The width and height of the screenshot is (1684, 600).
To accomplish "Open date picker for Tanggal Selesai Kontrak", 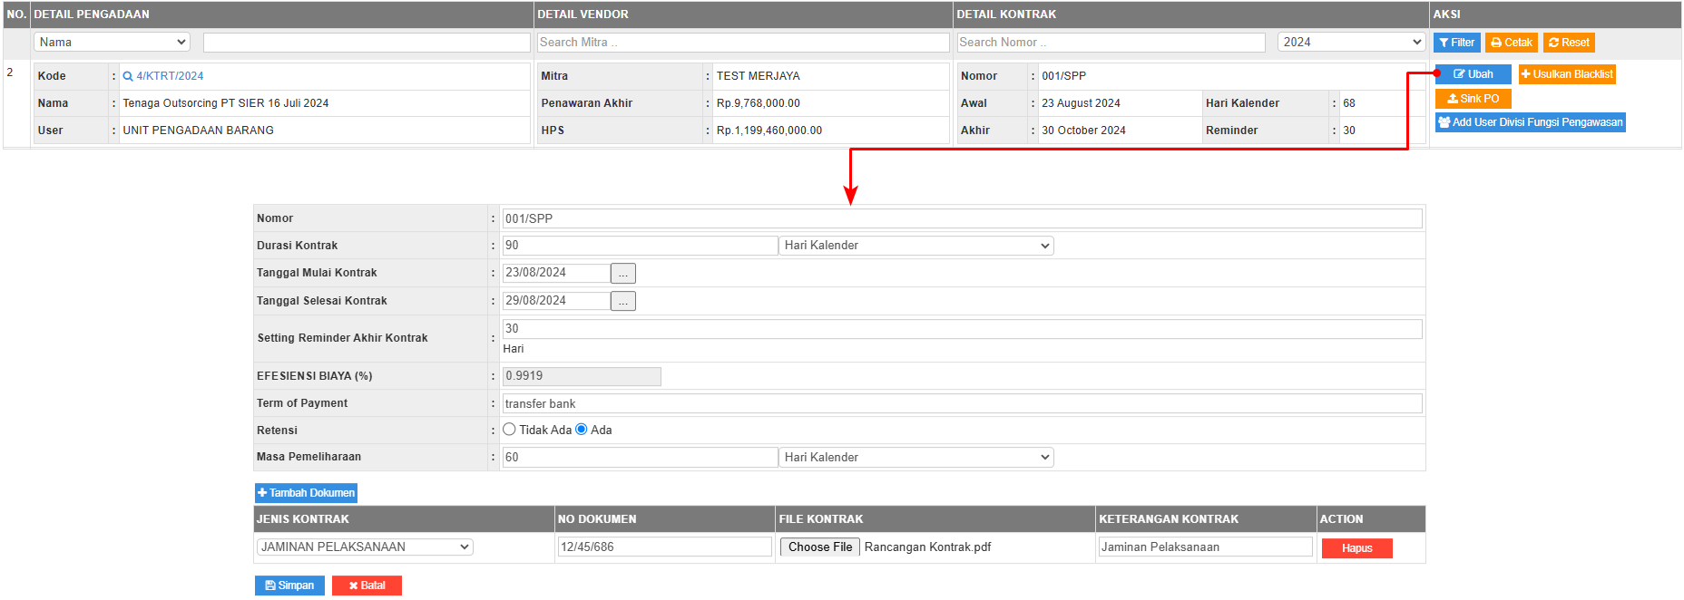I will 623,302.
